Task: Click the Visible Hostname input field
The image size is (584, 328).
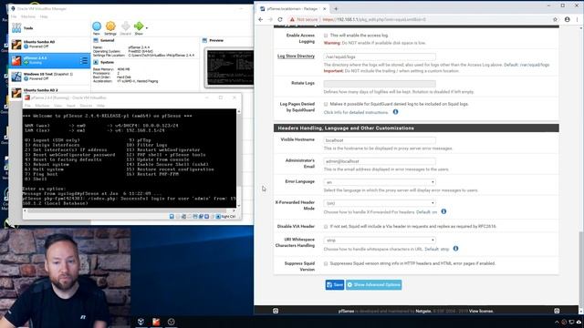Action: click(x=380, y=140)
